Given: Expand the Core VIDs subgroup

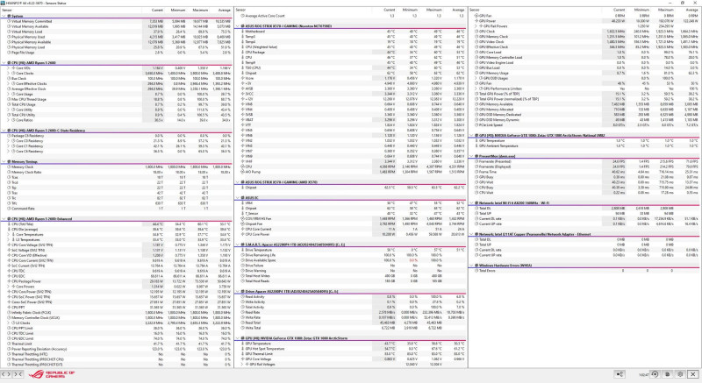Looking at the screenshot, I should click(9, 68).
